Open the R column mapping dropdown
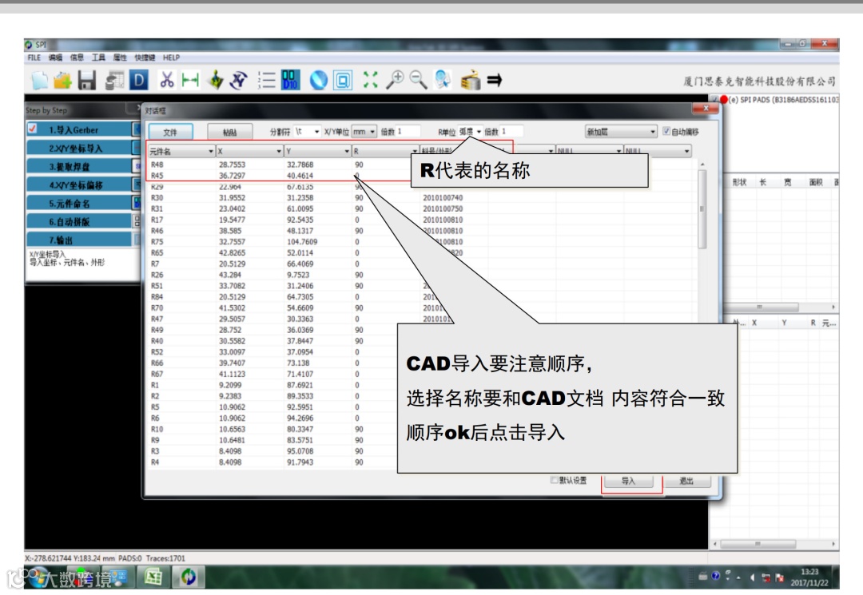This screenshot has height=595, width=863. pyautogui.click(x=385, y=151)
